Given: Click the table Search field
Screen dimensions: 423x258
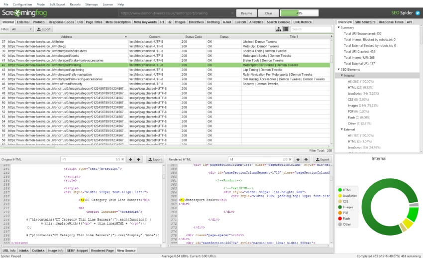Looking at the screenshot, I should (311, 29).
